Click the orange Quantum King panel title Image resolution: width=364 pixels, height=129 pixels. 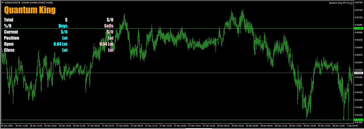click(30, 10)
